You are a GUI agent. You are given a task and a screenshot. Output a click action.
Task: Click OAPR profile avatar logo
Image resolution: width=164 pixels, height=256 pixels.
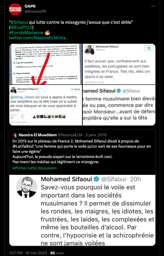15,9
